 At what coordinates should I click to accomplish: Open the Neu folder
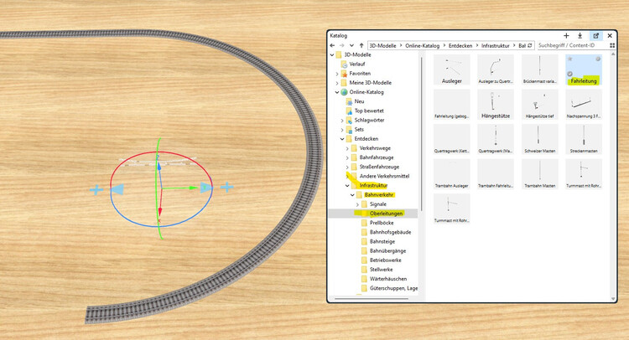click(360, 101)
